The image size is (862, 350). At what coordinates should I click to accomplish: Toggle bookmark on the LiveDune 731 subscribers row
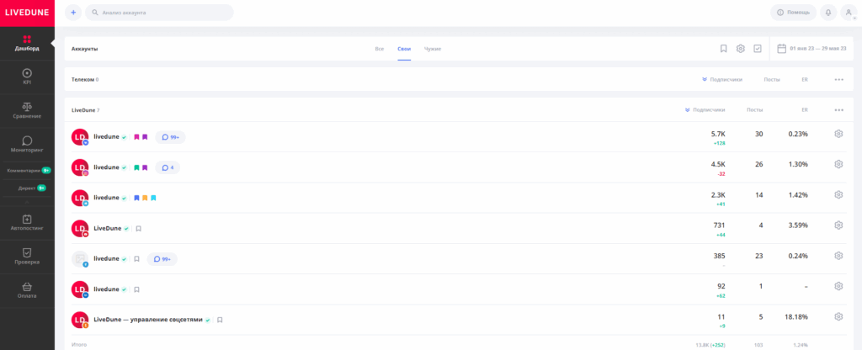tap(139, 228)
